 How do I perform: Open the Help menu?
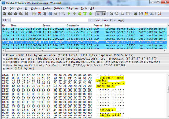pos(92,8)
